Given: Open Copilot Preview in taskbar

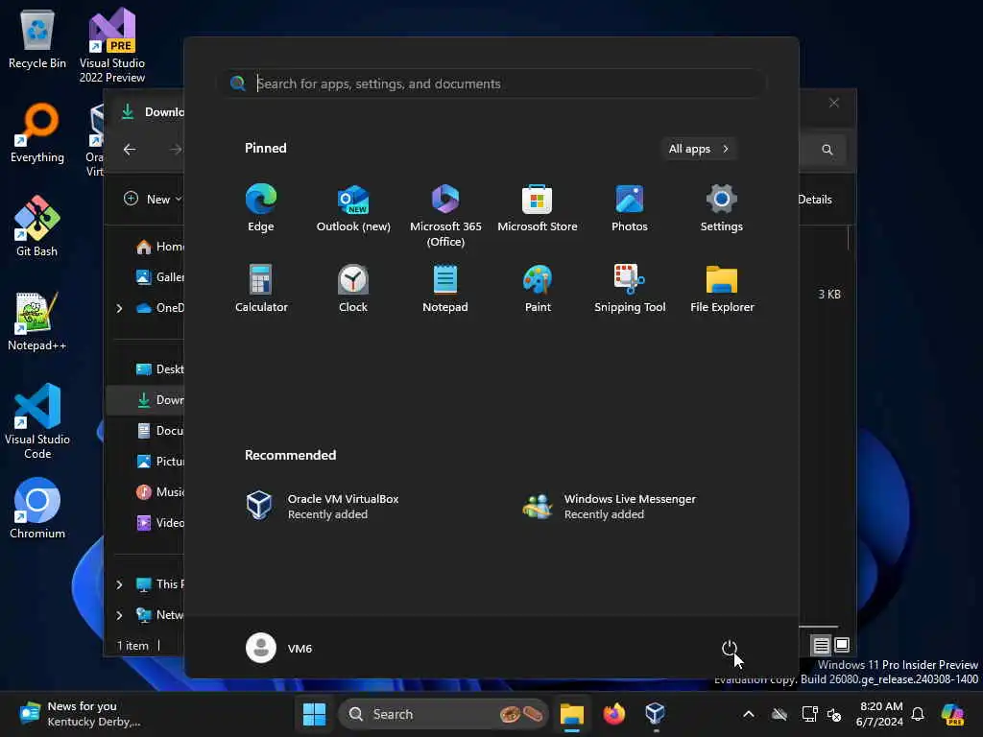Looking at the screenshot, I should [952, 714].
